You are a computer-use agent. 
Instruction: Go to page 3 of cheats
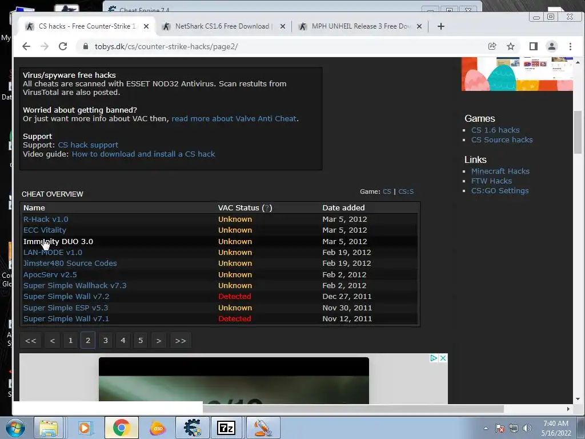point(106,341)
